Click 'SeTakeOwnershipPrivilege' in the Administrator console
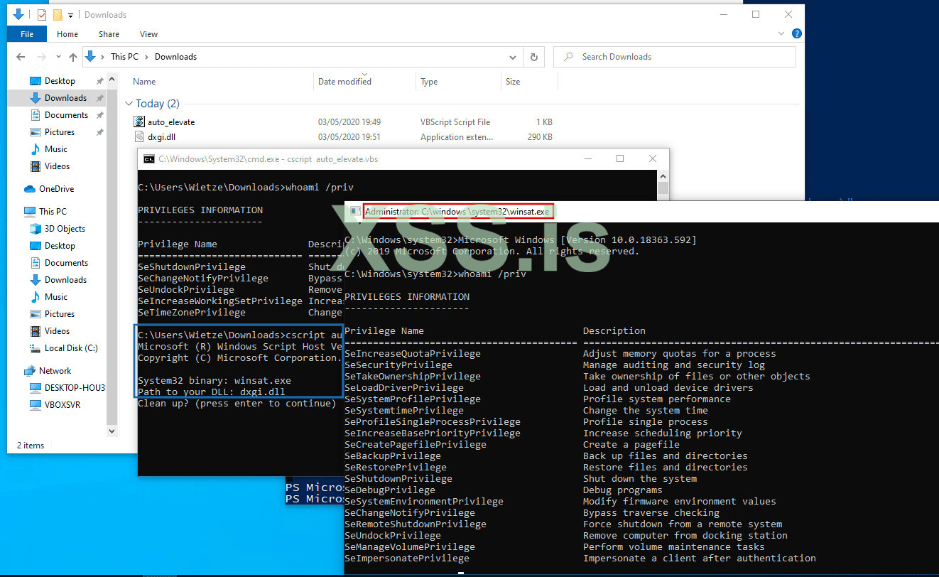 coord(413,377)
